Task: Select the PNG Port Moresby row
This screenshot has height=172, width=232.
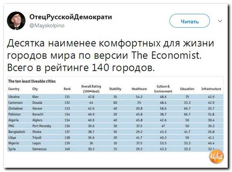Action: pyautogui.click(x=115, y=126)
